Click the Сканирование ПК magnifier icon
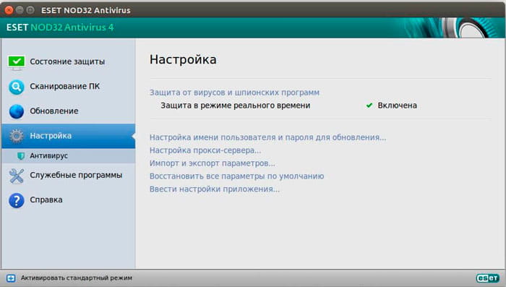 tap(16, 87)
